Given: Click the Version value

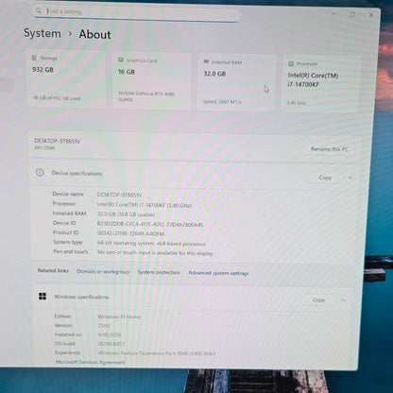Looking at the screenshot, I should tap(104, 326).
